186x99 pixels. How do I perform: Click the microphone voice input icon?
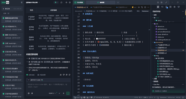pos(64,93)
